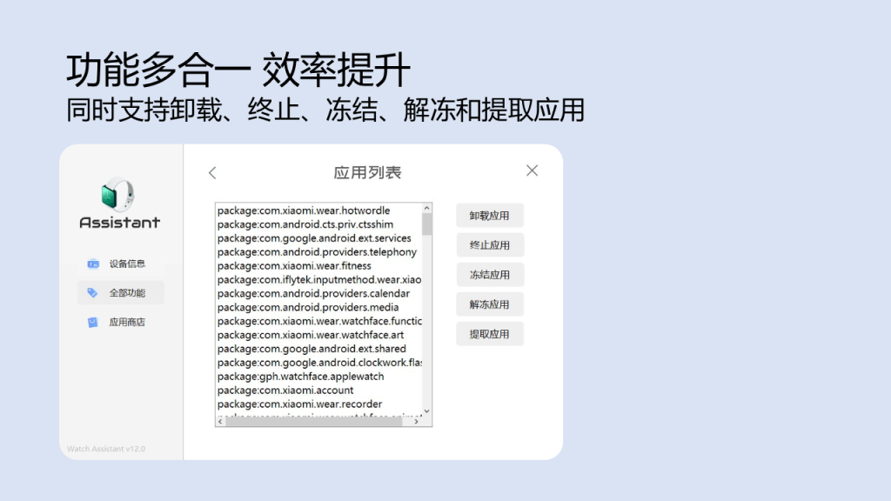Choose com.xiaomi.account from the package list
Image resolution: width=891 pixels, height=501 pixels.
pos(285,391)
